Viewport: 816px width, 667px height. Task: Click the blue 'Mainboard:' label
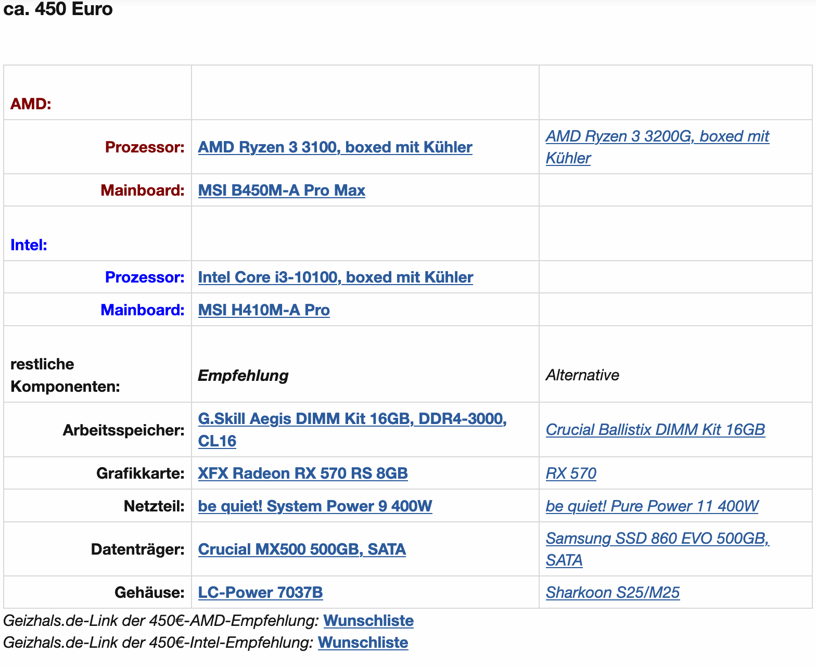pos(143,310)
